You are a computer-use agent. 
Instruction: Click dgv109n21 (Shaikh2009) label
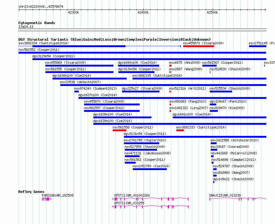[233, 179]
